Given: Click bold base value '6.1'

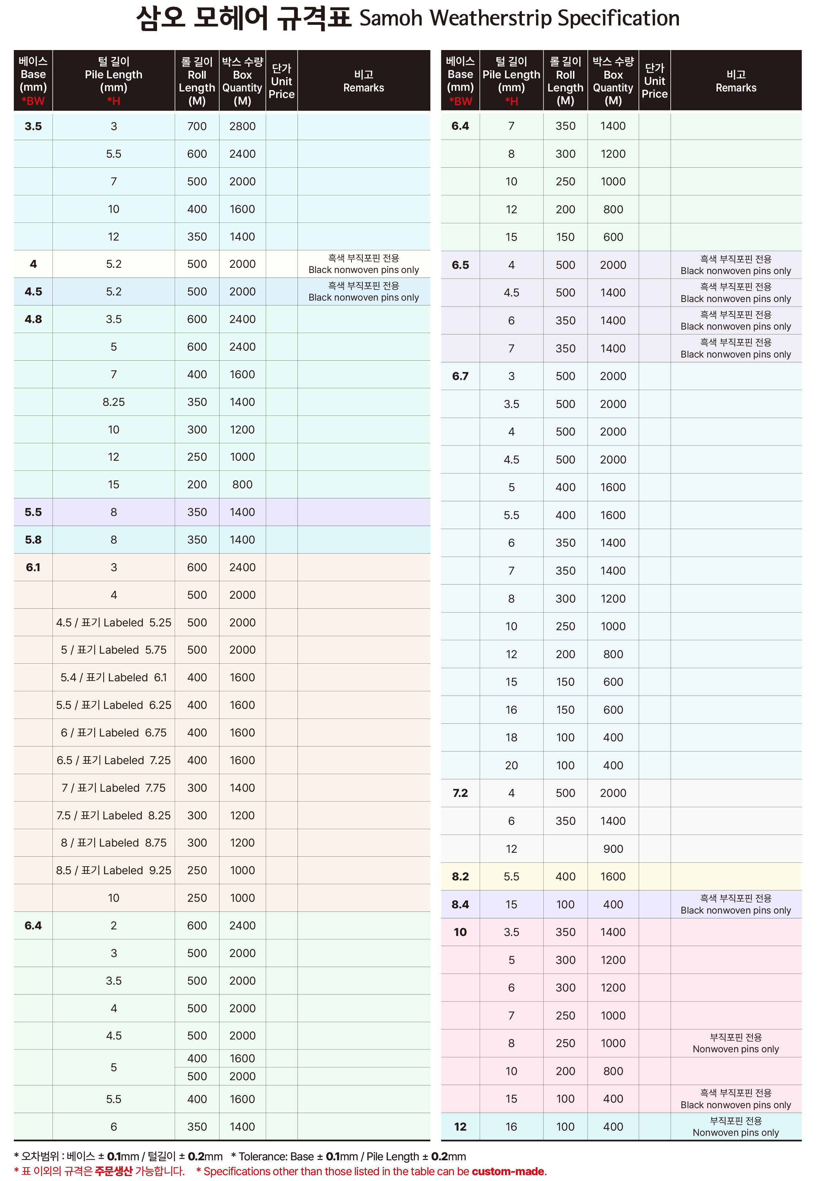Looking at the screenshot, I should (33, 567).
